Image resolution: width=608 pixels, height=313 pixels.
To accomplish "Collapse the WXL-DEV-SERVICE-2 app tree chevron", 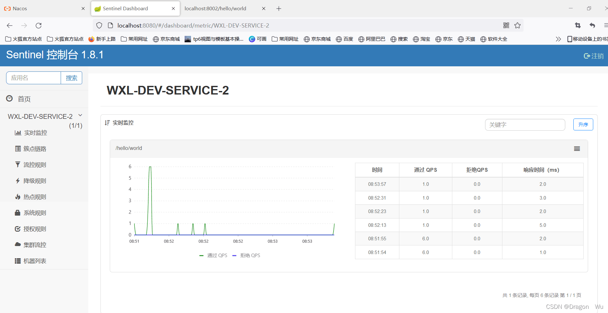I will [80, 115].
